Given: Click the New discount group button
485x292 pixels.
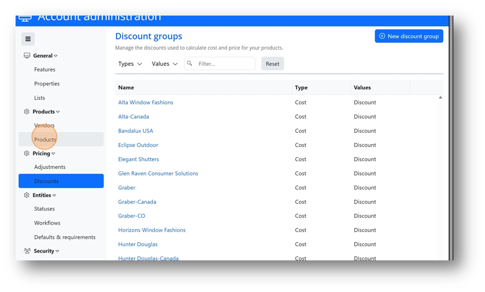Looking at the screenshot, I should tap(409, 36).
